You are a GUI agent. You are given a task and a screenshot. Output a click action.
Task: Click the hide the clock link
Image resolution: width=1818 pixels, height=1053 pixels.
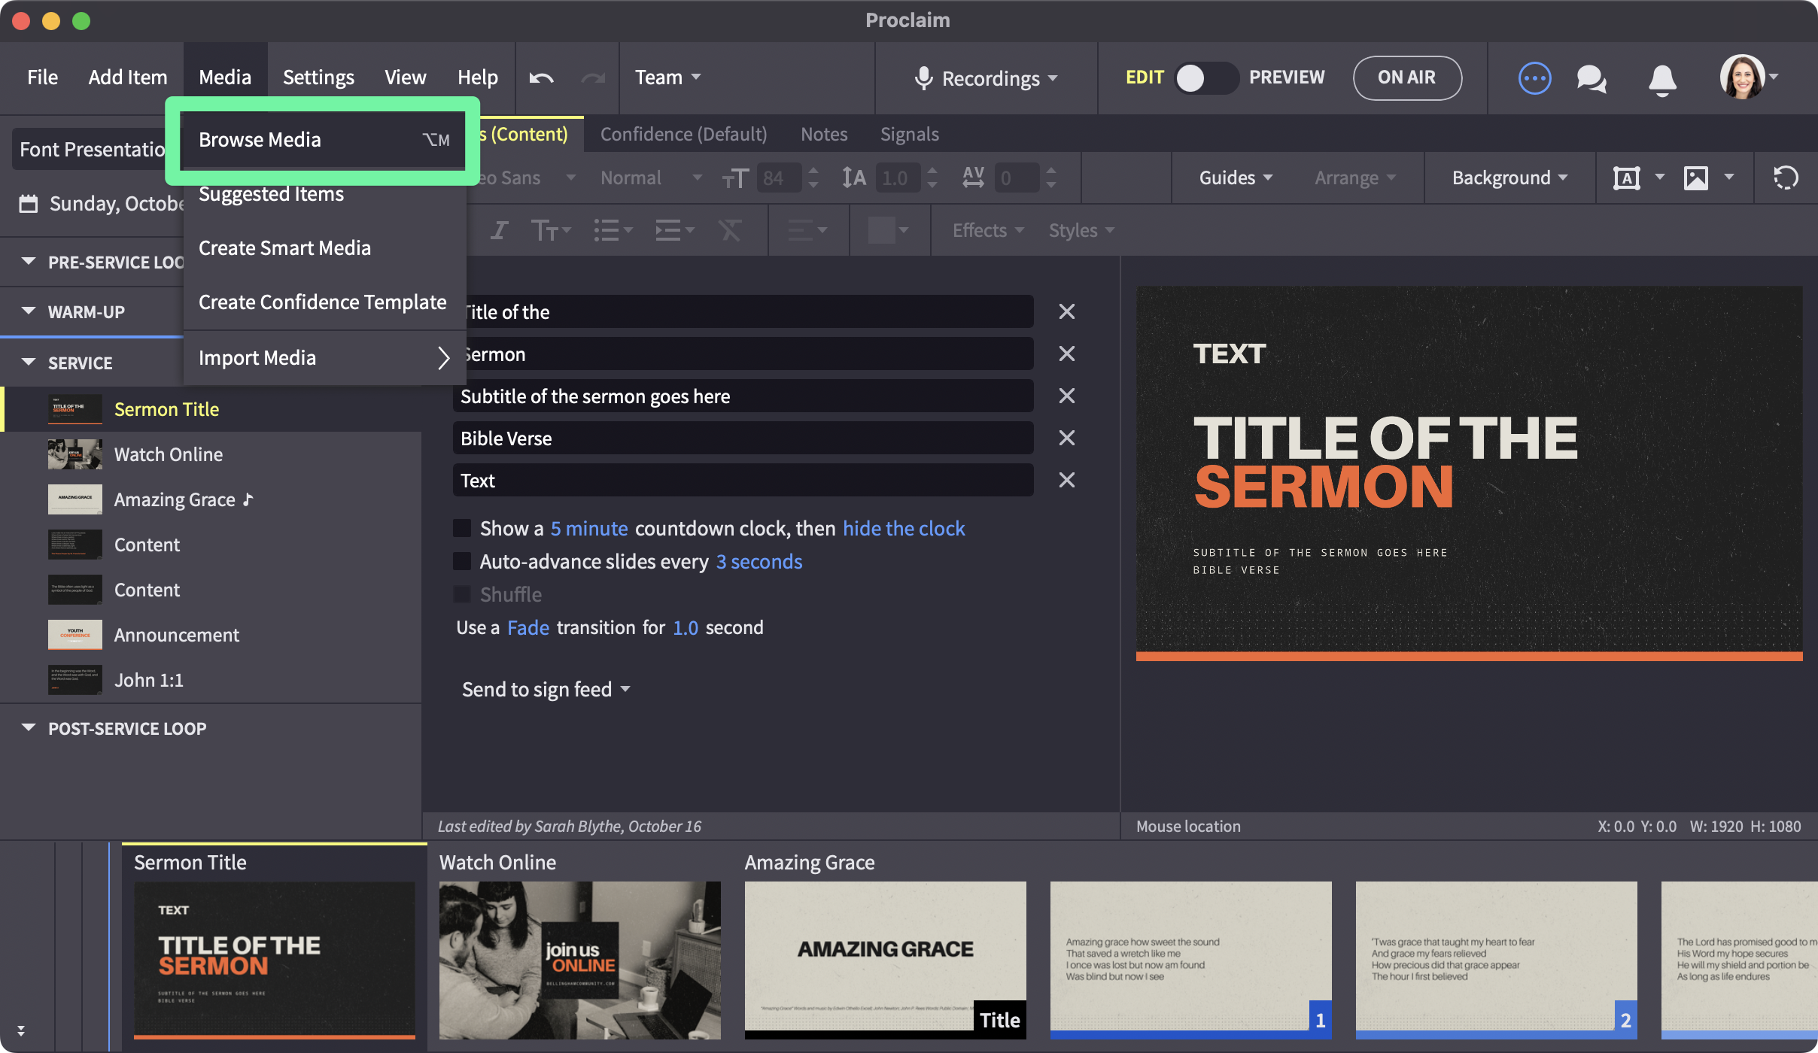pos(904,528)
